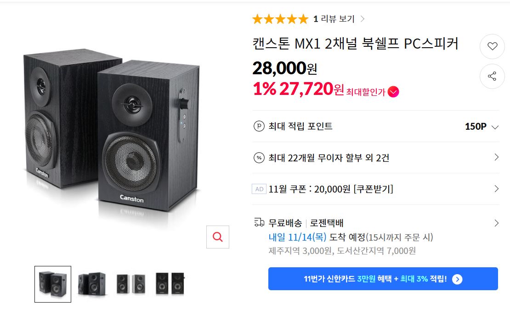510x309 pixels.
Task: Select the third front-view speaker thumbnail
Action: pyautogui.click(x=130, y=284)
